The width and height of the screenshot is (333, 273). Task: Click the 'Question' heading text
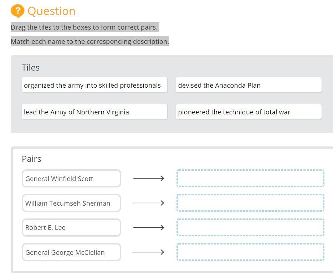pyautogui.click(x=51, y=11)
